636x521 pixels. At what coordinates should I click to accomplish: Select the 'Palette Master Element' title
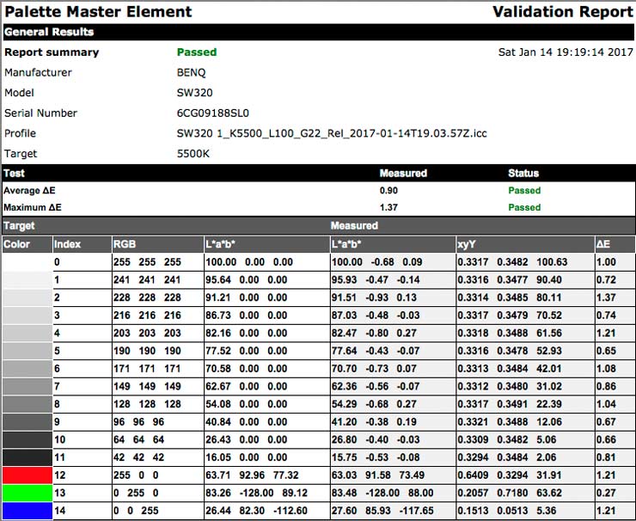[x=98, y=12]
